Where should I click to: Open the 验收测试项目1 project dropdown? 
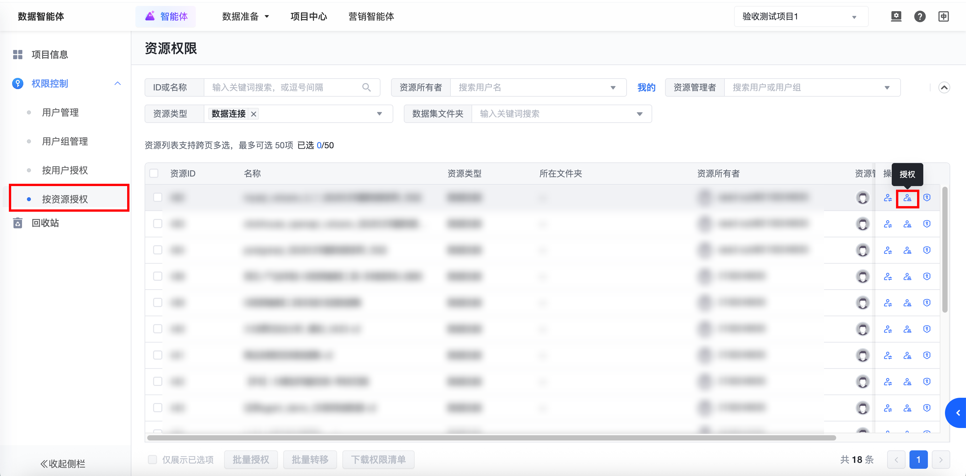[x=801, y=16]
